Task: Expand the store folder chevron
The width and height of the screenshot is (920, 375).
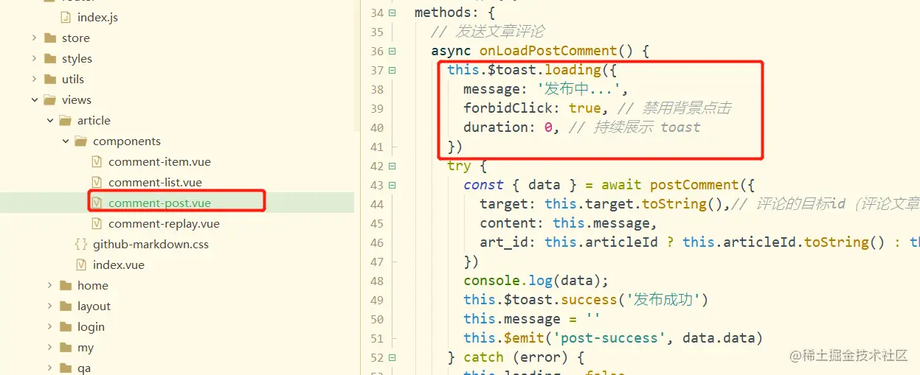Action: click(x=35, y=38)
